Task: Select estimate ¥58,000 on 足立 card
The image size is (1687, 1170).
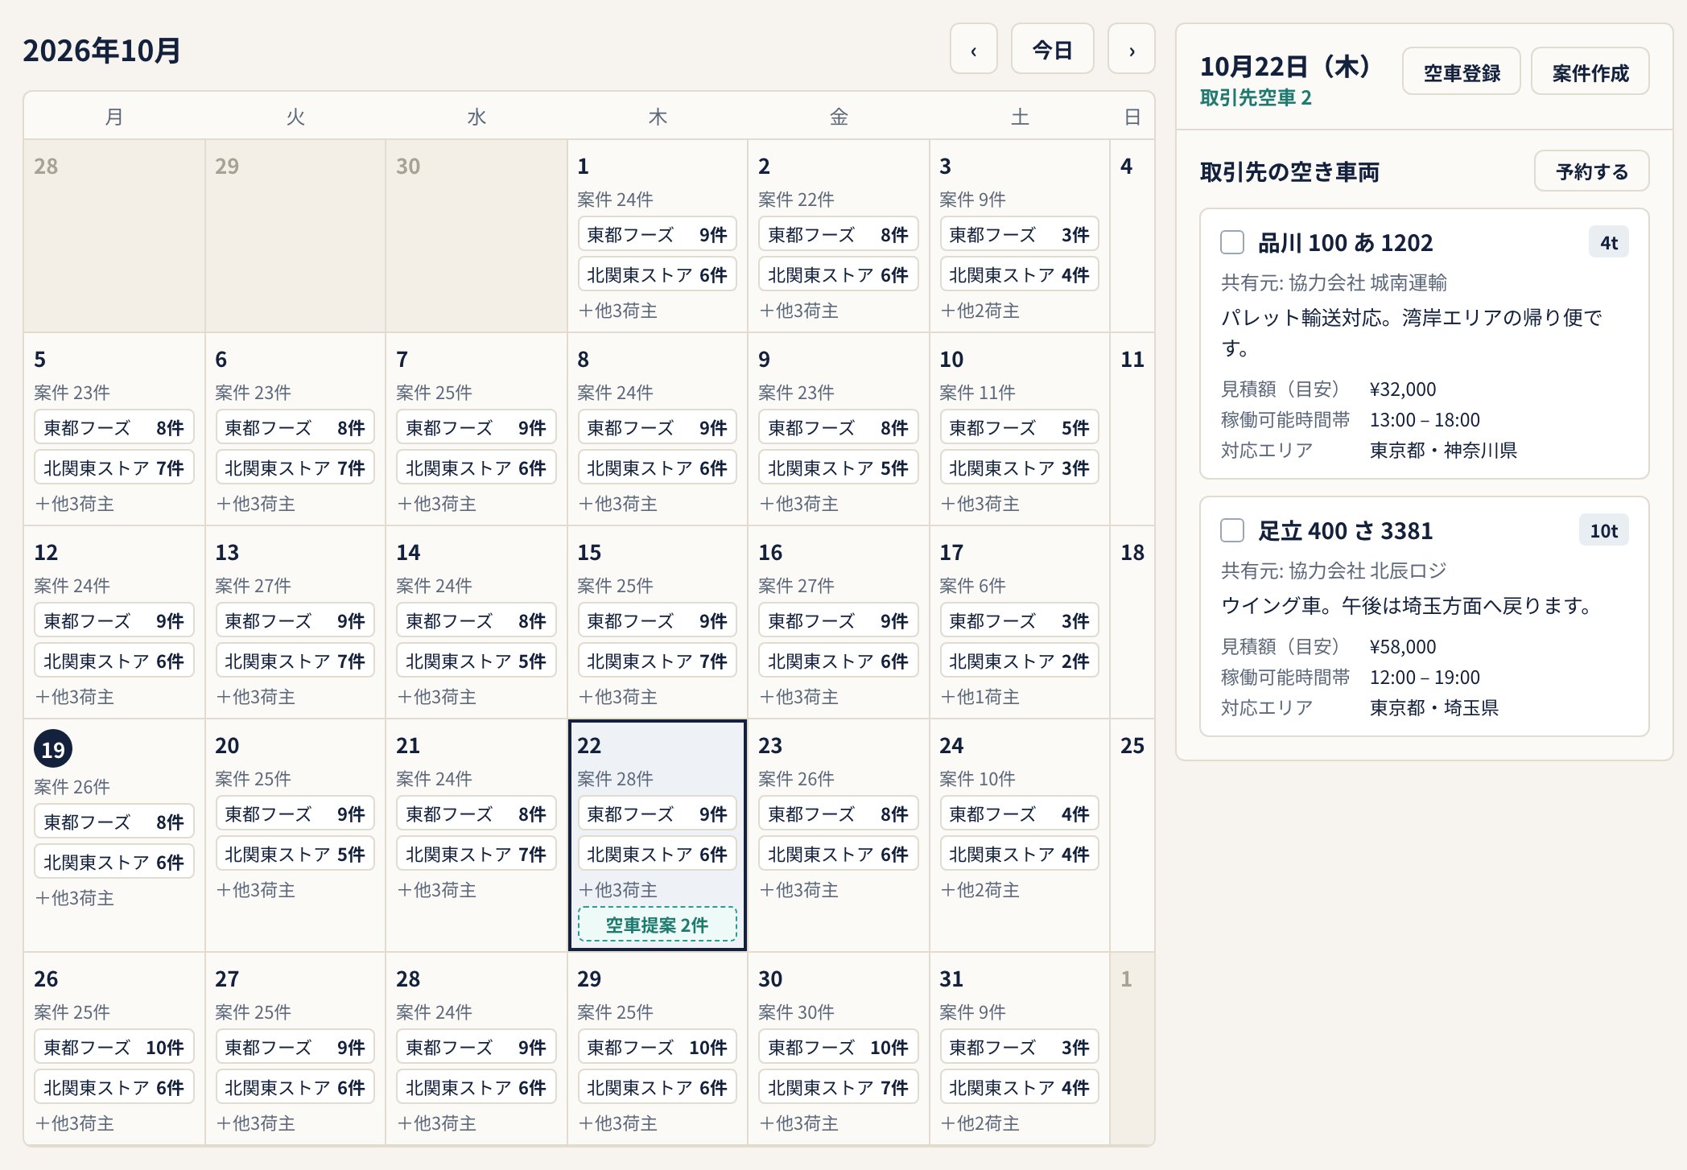Action: point(1403,647)
